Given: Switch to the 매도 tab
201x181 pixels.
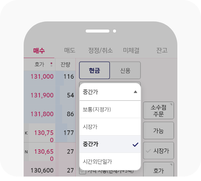Looking at the screenshot, I should (x=69, y=50).
